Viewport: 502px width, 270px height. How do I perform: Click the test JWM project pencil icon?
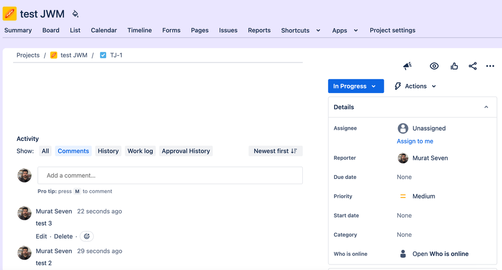tap(10, 14)
